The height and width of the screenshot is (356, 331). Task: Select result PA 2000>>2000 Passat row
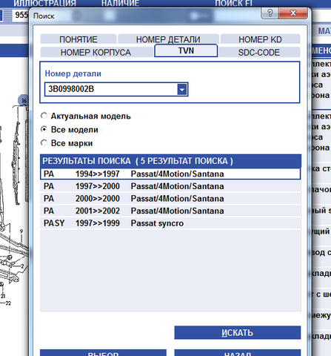[x=170, y=199]
